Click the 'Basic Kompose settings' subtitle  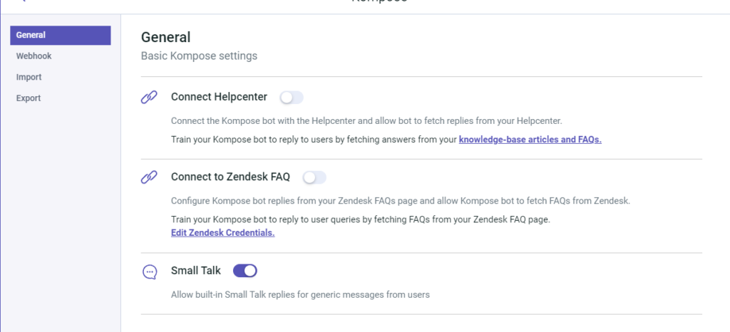[x=200, y=56]
